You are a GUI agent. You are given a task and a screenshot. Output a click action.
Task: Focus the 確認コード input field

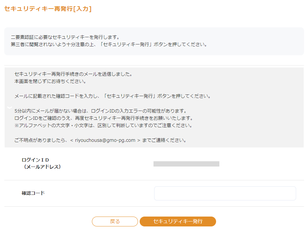225,193
